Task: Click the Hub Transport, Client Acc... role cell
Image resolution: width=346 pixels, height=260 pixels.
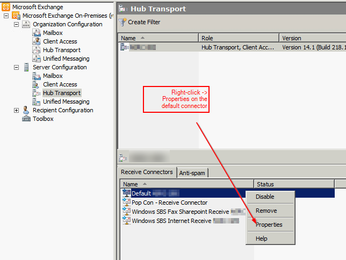Action: click(237, 47)
